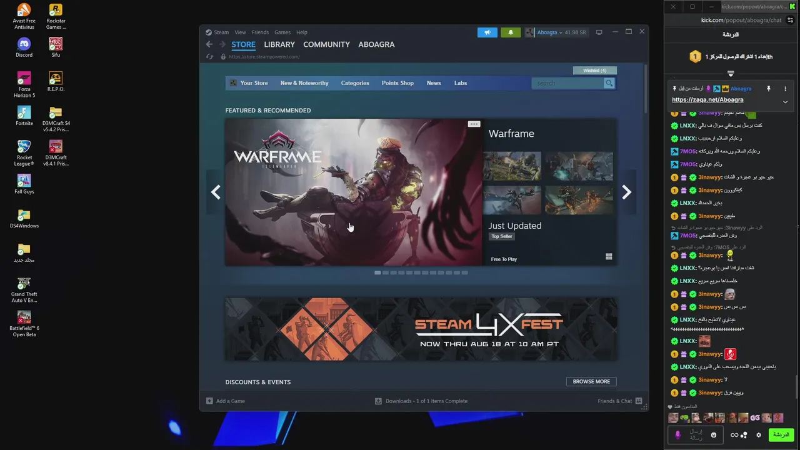This screenshot has height=450, width=800.
Task: Open the Warframe capsule options ellipsis
Action: coord(474,124)
